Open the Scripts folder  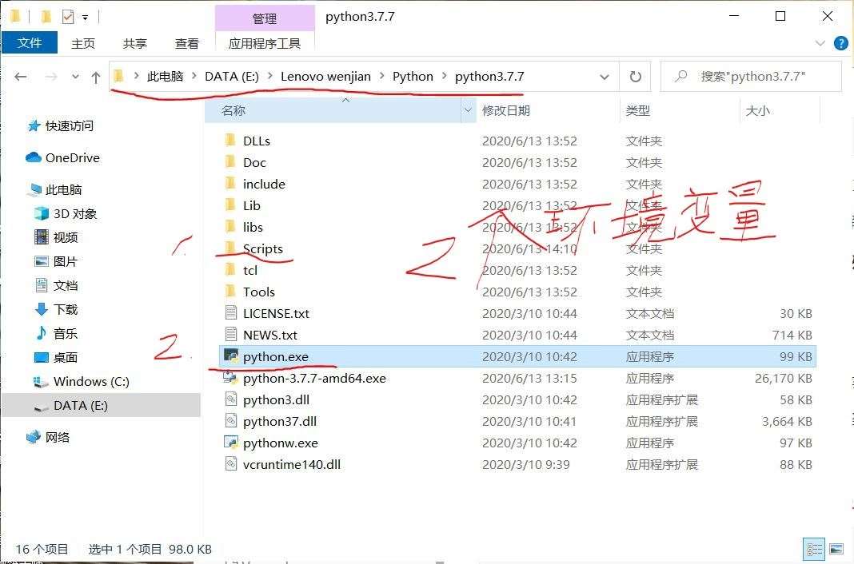point(263,248)
